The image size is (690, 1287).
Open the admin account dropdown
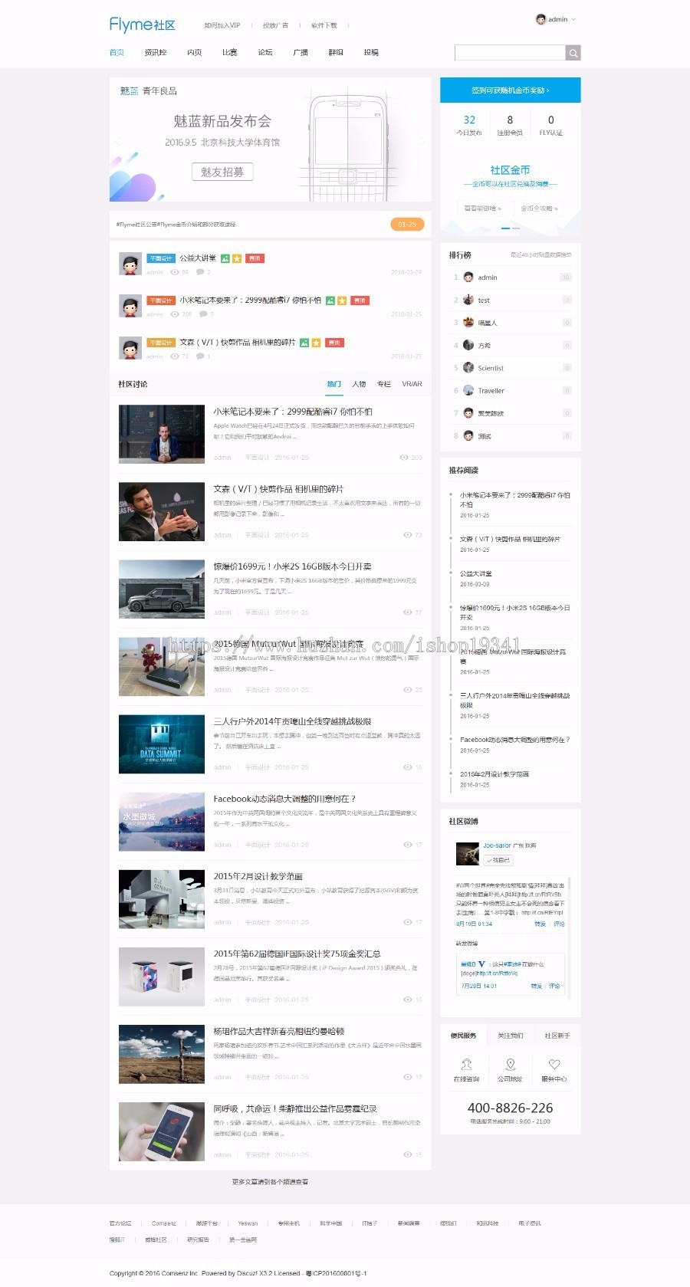pos(556,19)
